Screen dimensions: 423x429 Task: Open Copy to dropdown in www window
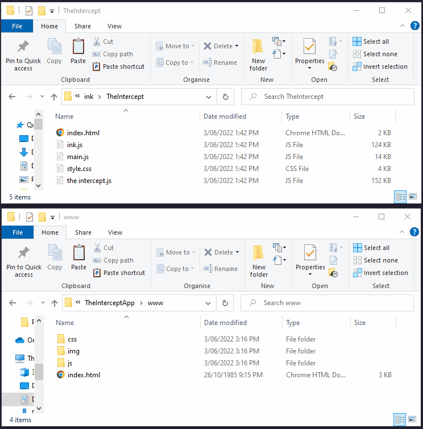(x=175, y=269)
